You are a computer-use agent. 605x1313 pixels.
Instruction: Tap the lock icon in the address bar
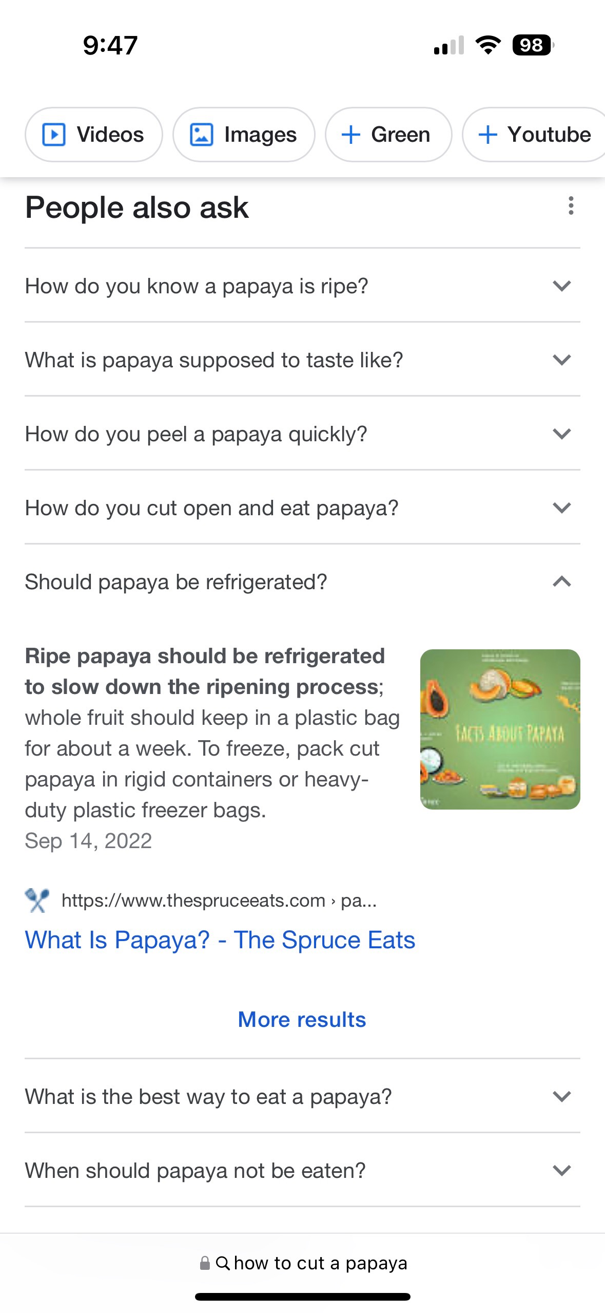tap(205, 1263)
